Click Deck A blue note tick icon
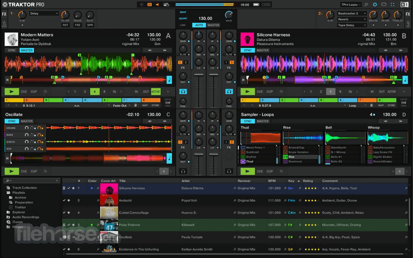The height and width of the screenshot is (258, 413). click(169, 80)
